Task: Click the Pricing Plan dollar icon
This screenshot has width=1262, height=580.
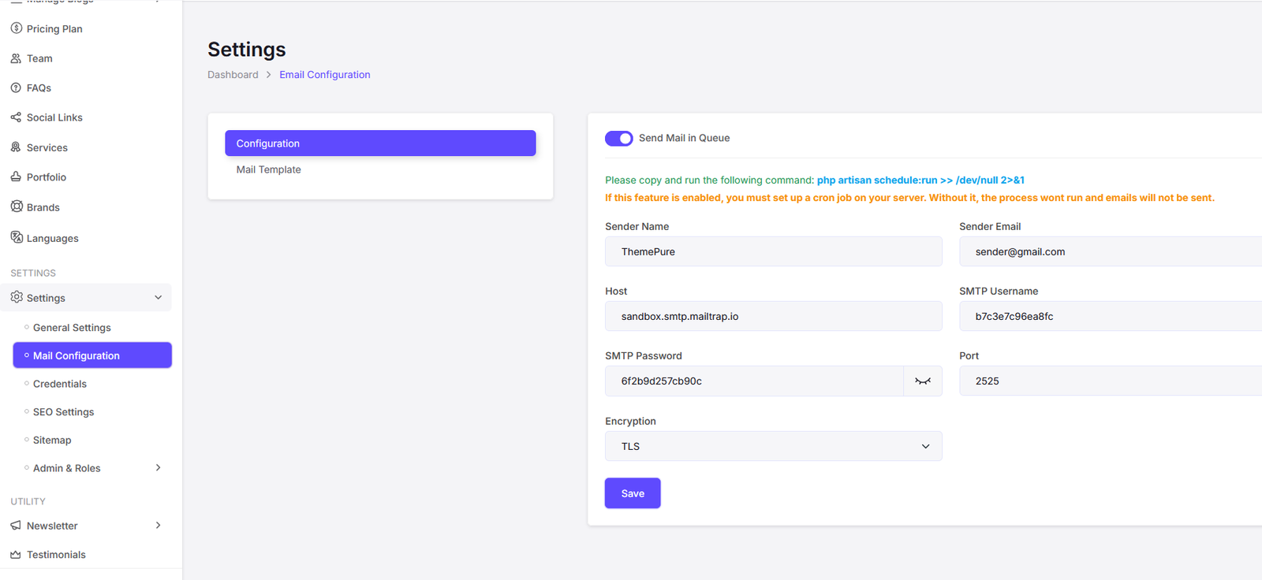Action: tap(16, 28)
